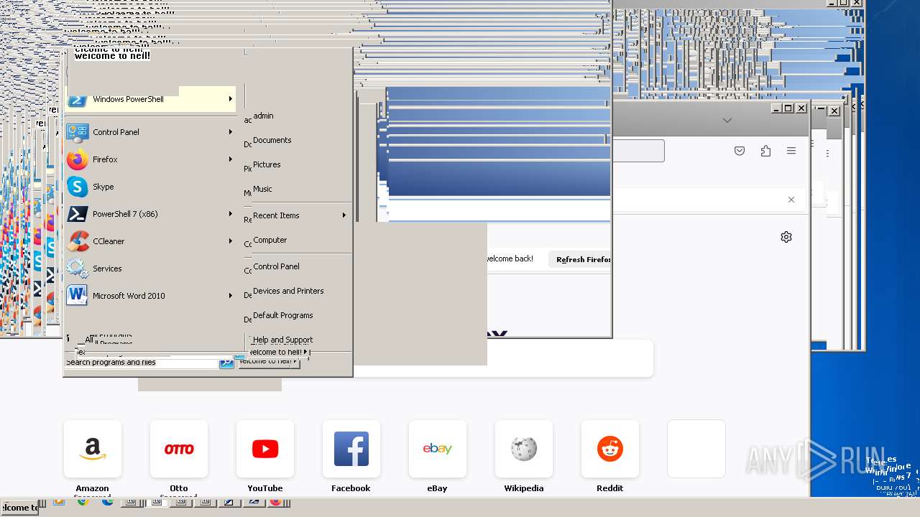This screenshot has height=517, width=920.
Task: Open Documents in the Start menu
Action: (272, 140)
